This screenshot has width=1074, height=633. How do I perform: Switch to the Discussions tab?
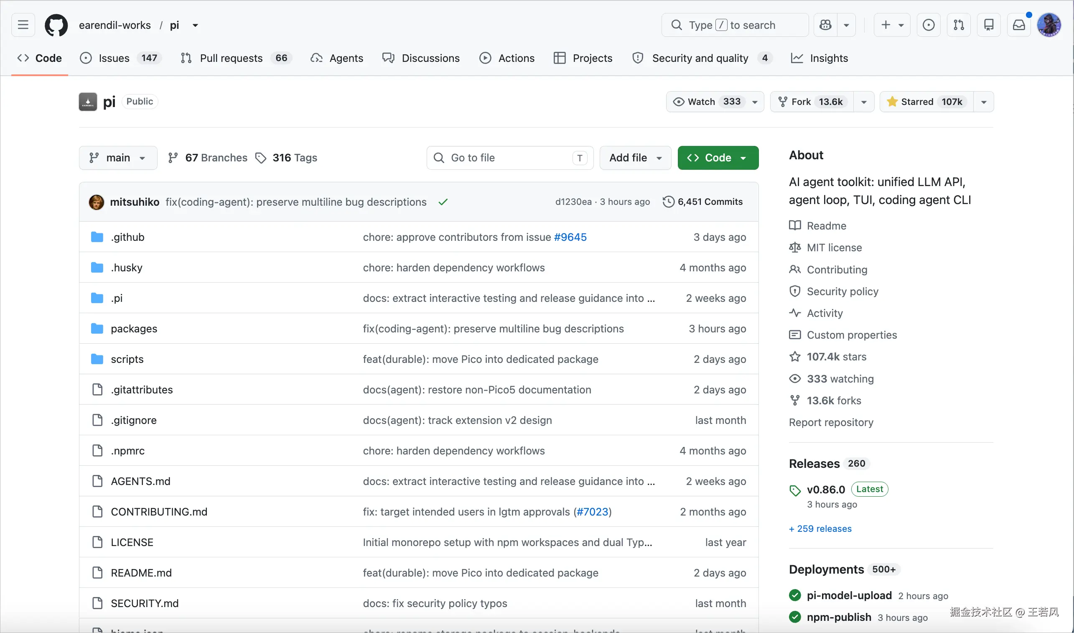point(421,58)
